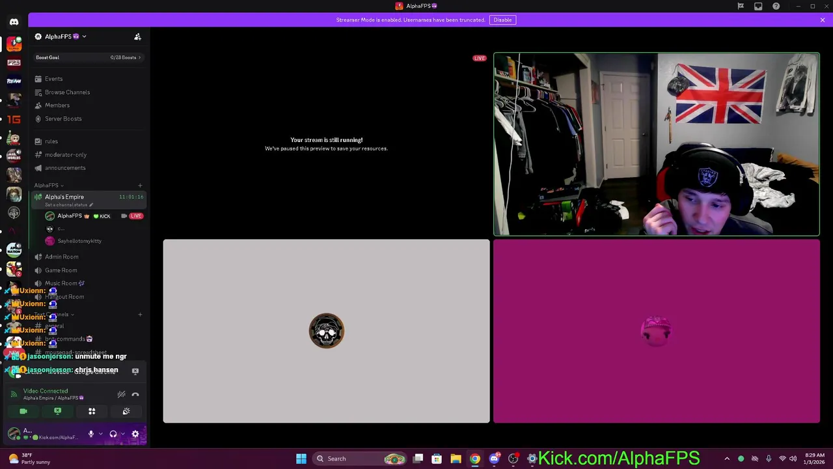Open the Discord inbox icon in title bar

point(758,6)
